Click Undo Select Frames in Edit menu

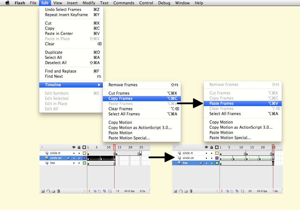point(63,10)
